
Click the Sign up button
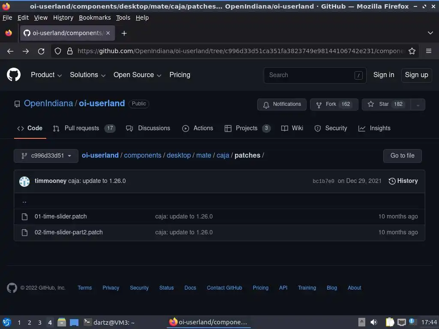click(x=416, y=75)
